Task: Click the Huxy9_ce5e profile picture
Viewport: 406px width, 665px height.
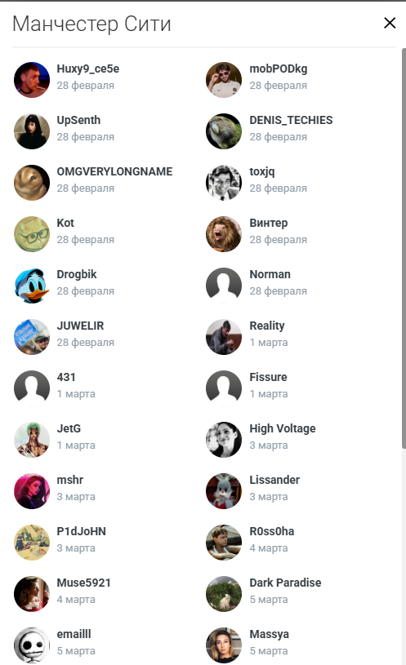Action: pyautogui.click(x=32, y=80)
